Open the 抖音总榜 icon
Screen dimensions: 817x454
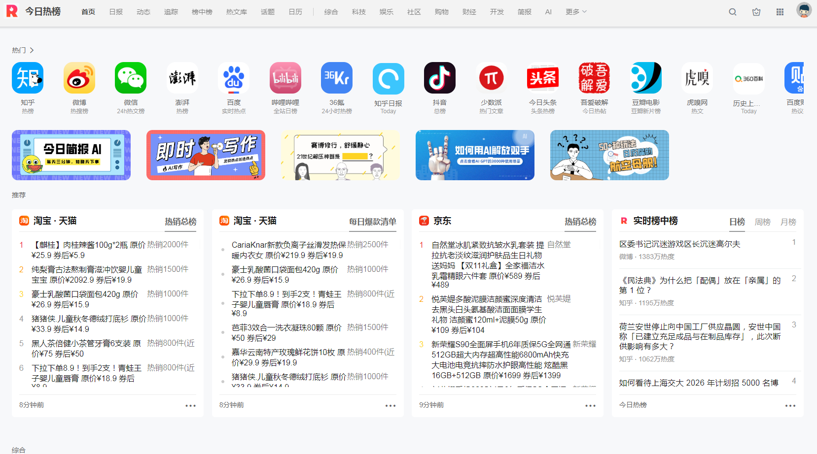(439, 77)
